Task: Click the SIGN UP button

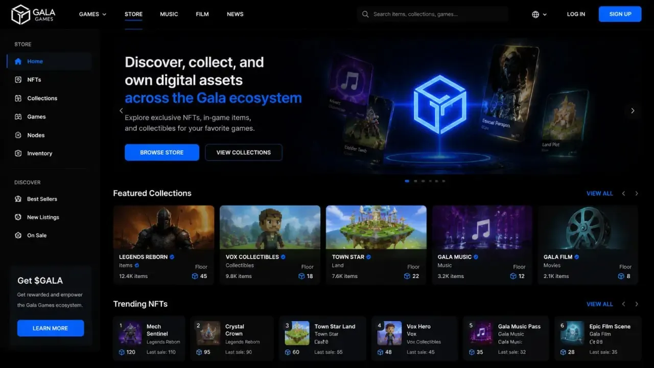Action: point(620,14)
